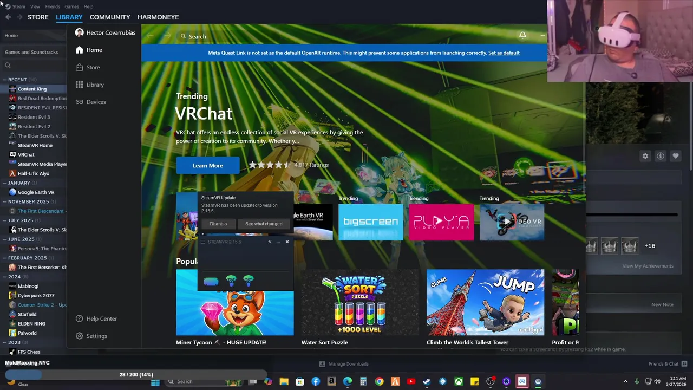Open the View menu
Screen dimensions: 693x390
tap(35, 6)
